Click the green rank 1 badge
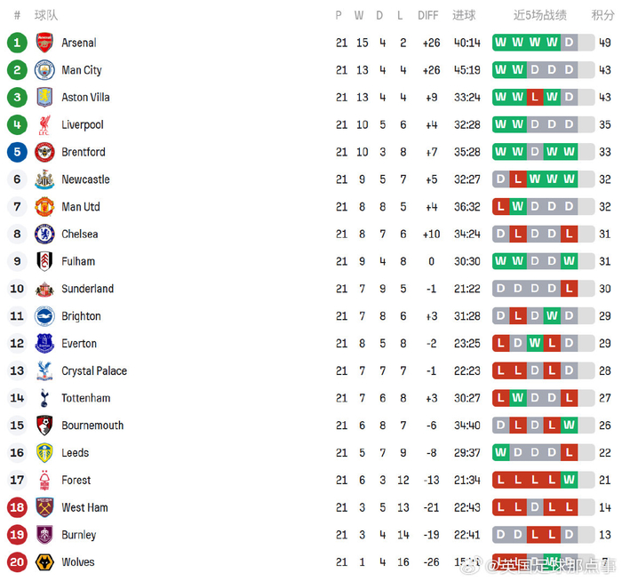The image size is (622, 581). click(17, 43)
